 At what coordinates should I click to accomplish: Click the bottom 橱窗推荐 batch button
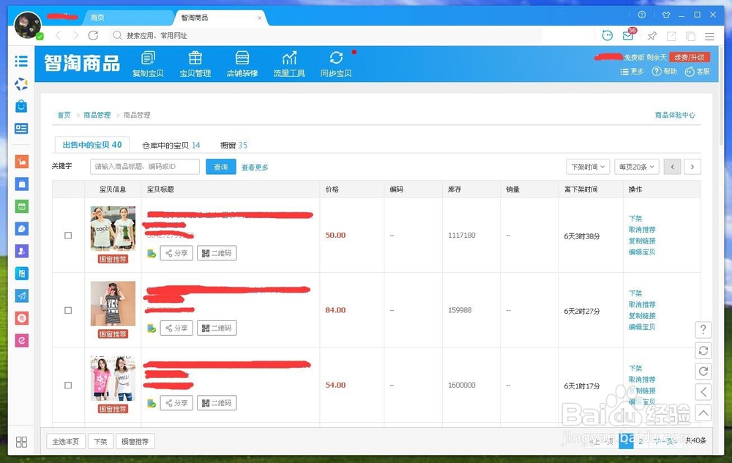point(135,442)
